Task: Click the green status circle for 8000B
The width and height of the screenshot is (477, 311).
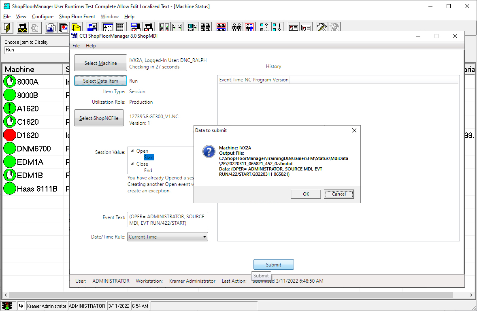Action: pyautogui.click(x=10, y=95)
